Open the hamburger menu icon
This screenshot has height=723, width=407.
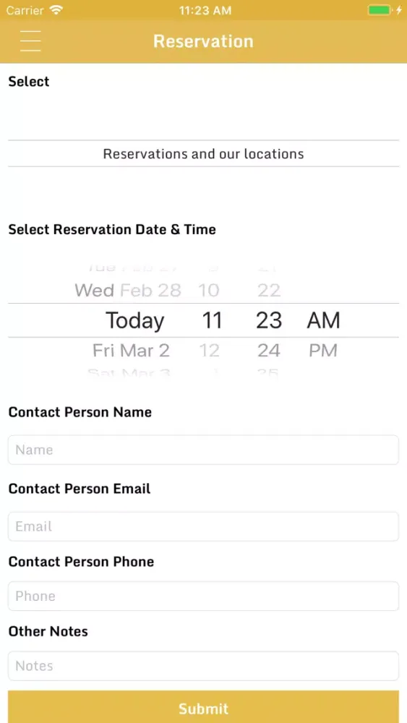(x=30, y=41)
